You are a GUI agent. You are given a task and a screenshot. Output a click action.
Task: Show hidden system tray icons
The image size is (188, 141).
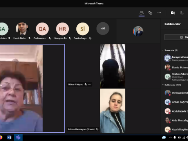(x=170, y=137)
